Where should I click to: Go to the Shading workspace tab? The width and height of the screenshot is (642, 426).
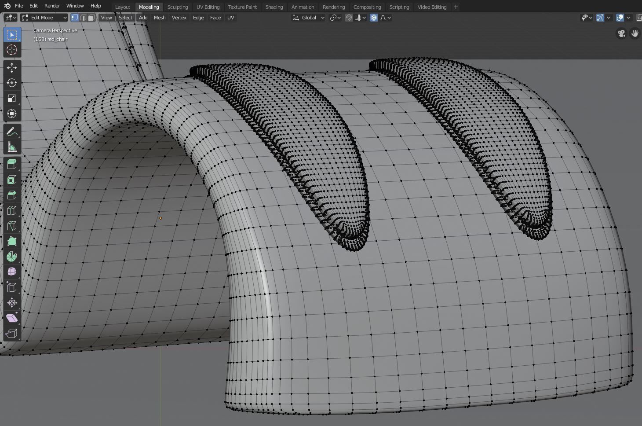point(274,7)
